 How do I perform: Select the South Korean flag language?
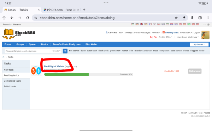coord(154,24)
